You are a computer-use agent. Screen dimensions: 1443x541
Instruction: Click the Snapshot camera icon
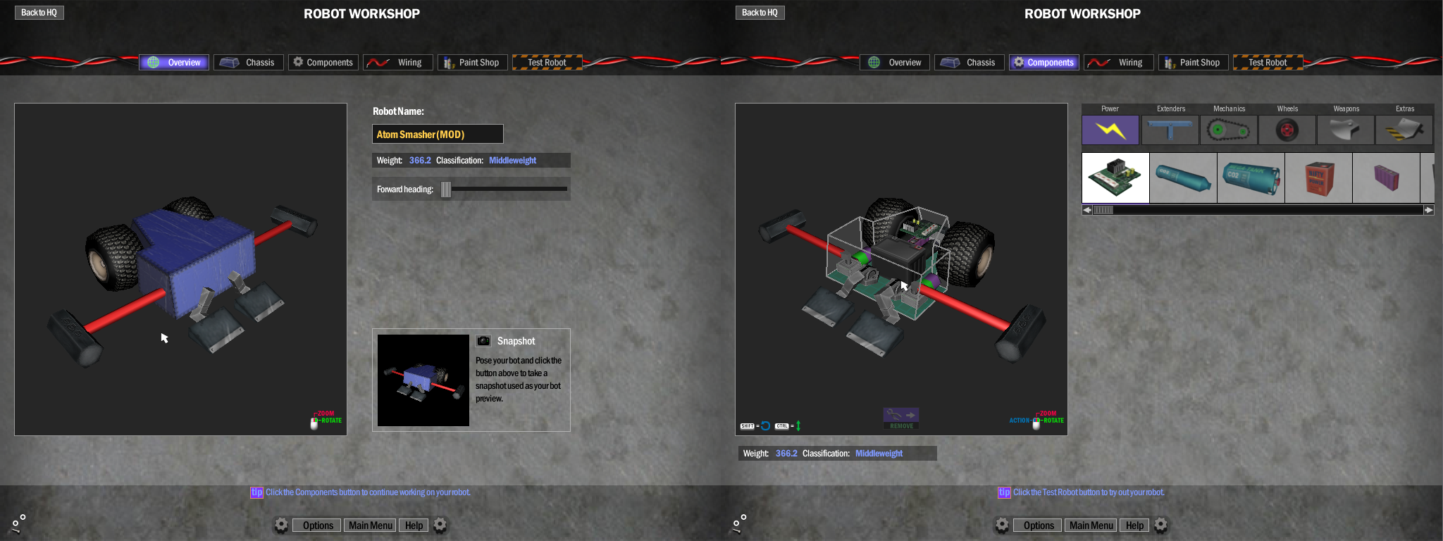(483, 341)
